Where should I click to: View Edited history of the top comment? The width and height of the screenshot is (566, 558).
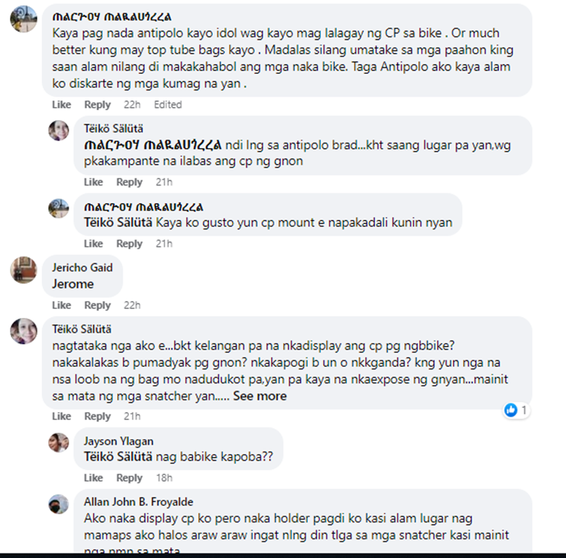[x=168, y=105]
